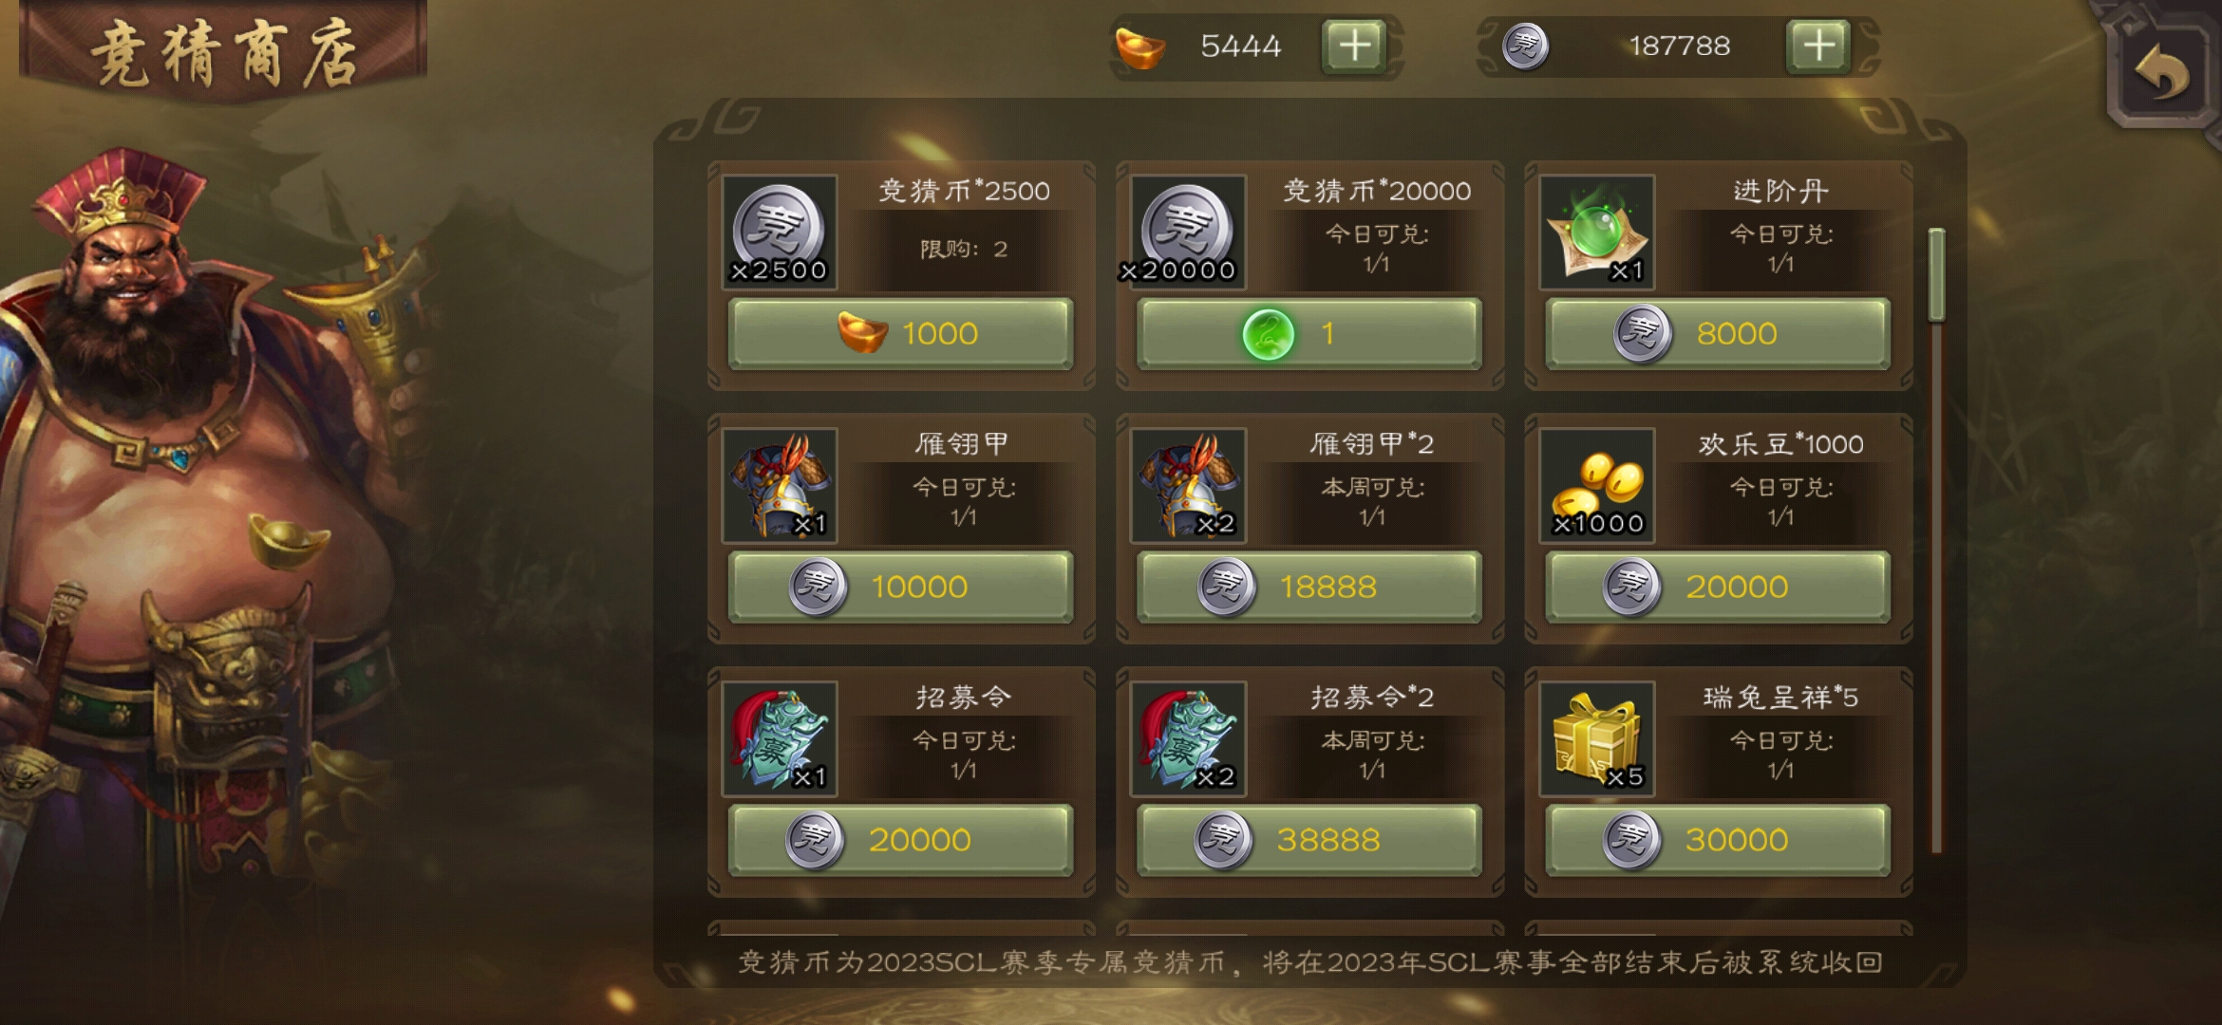Tap the back arrow icon
This screenshot has height=1025, width=2222.
[2163, 75]
